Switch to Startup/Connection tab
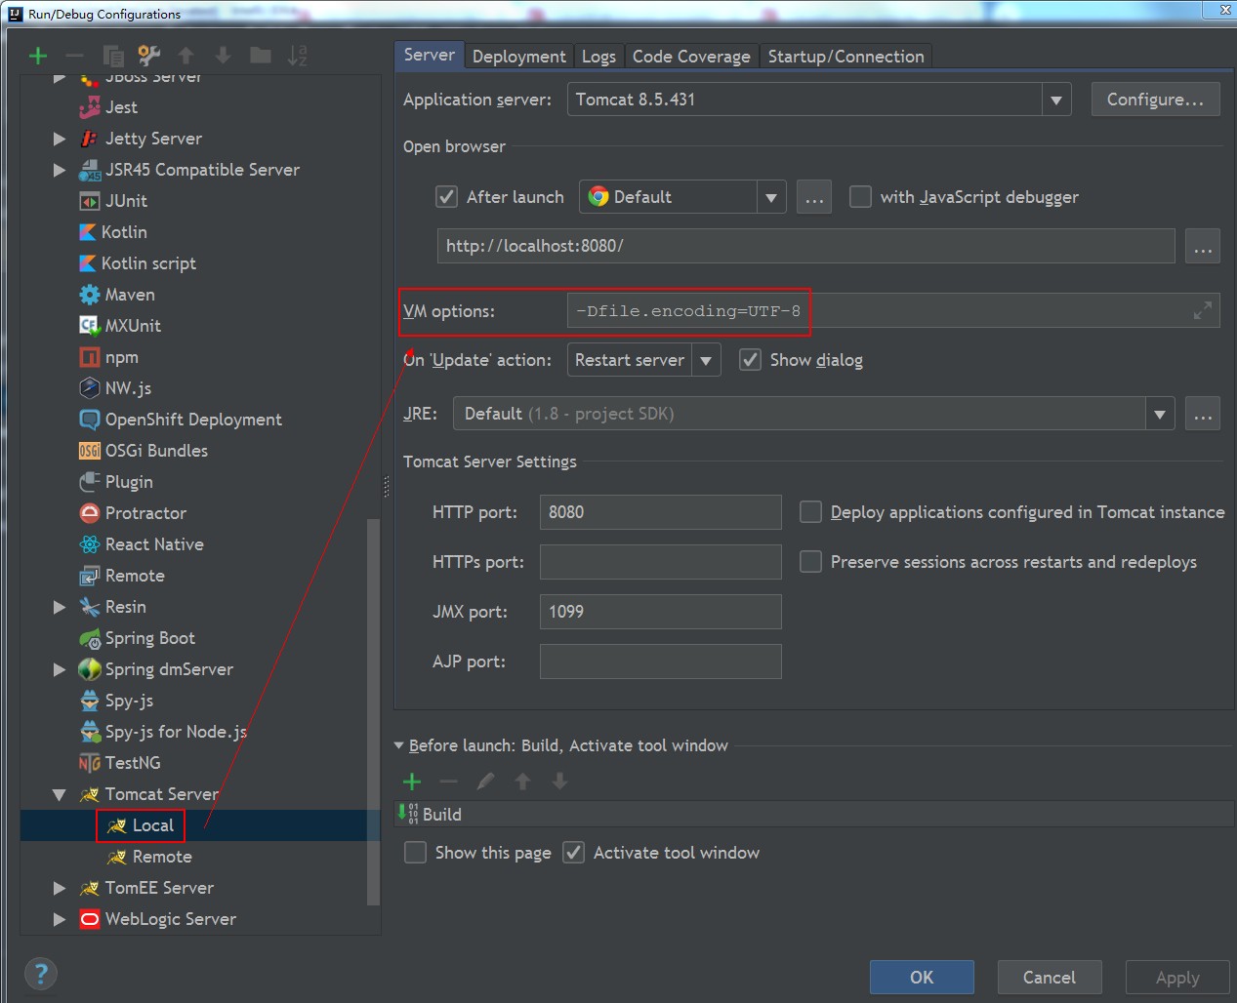1237x1003 pixels. click(x=845, y=57)
